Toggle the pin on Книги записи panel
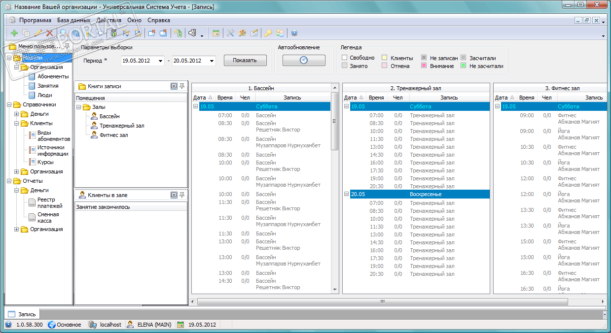This screenshot has width=611, height=333. point(182,86)
